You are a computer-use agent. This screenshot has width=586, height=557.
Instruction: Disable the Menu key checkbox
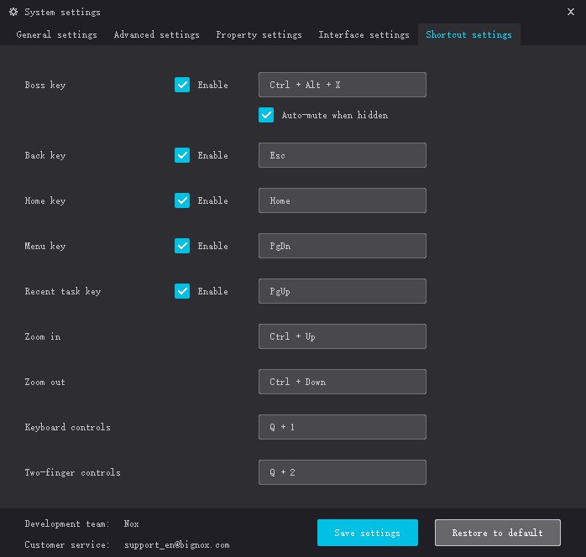pos(182,246)
